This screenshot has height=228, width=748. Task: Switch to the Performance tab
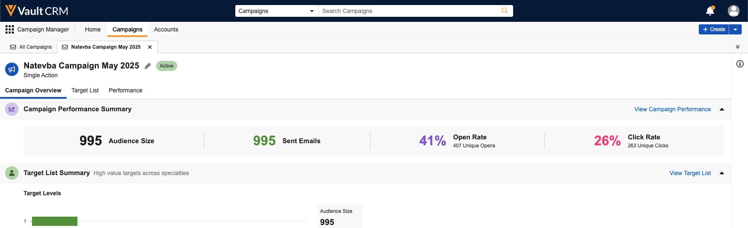tap(125, 90)
